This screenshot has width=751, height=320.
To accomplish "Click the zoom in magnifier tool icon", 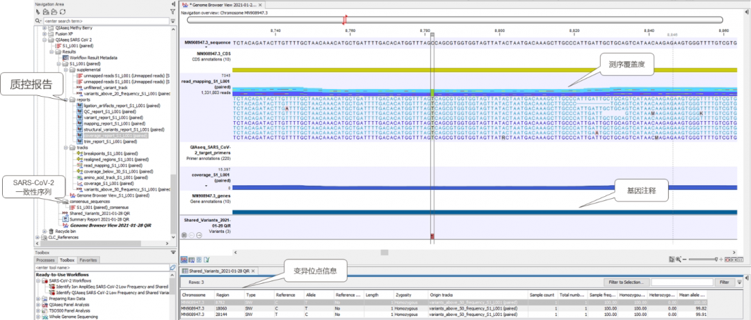I will coord(679,259).
